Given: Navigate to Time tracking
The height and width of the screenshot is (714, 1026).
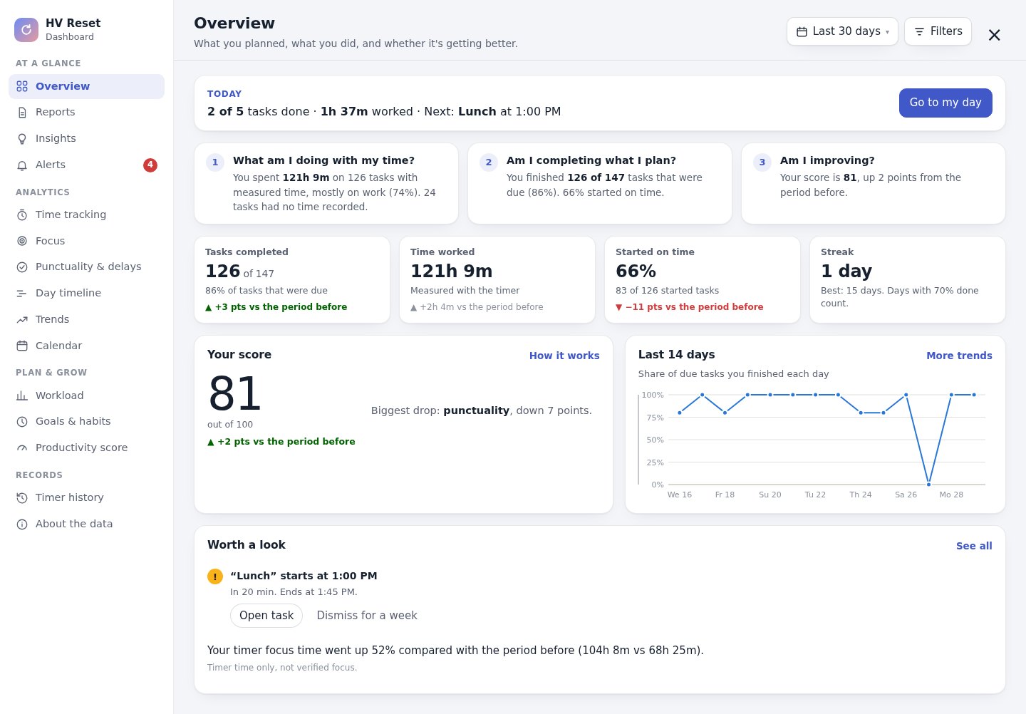Looking at the screenshot, I should click(x=86, y=215).
